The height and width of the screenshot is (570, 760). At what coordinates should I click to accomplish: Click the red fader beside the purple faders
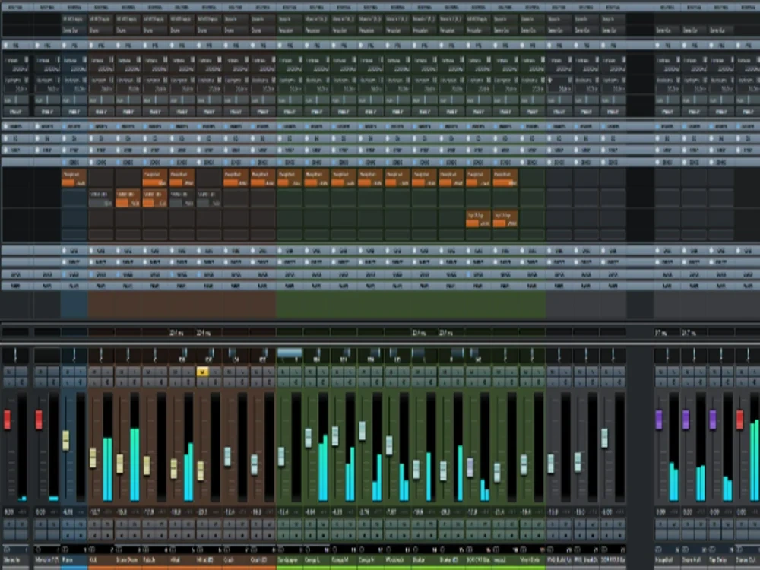(739, 420)
